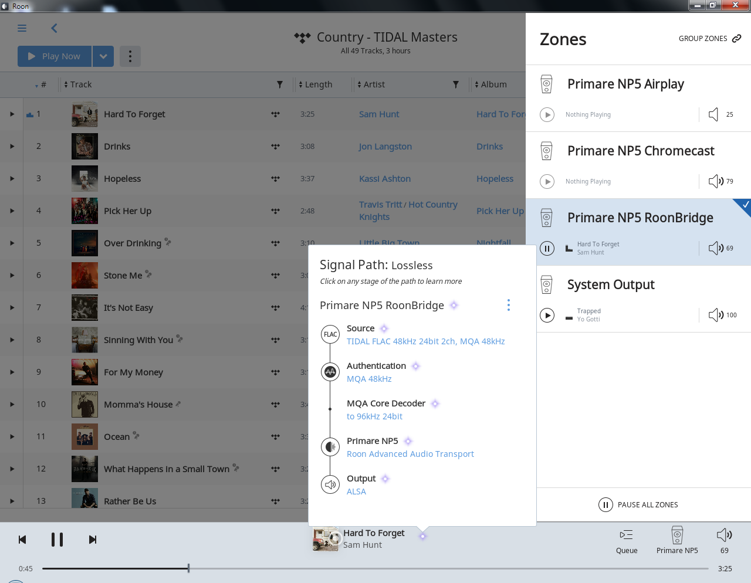Viewport: 751px width, 583px height.
Task: Open the hamburger navigation menu
Action: pos(22,28)
